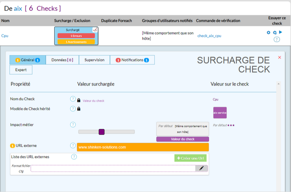Click the help icon for URL externe
The width and height of the screenshot is (291, 192).
73,146
